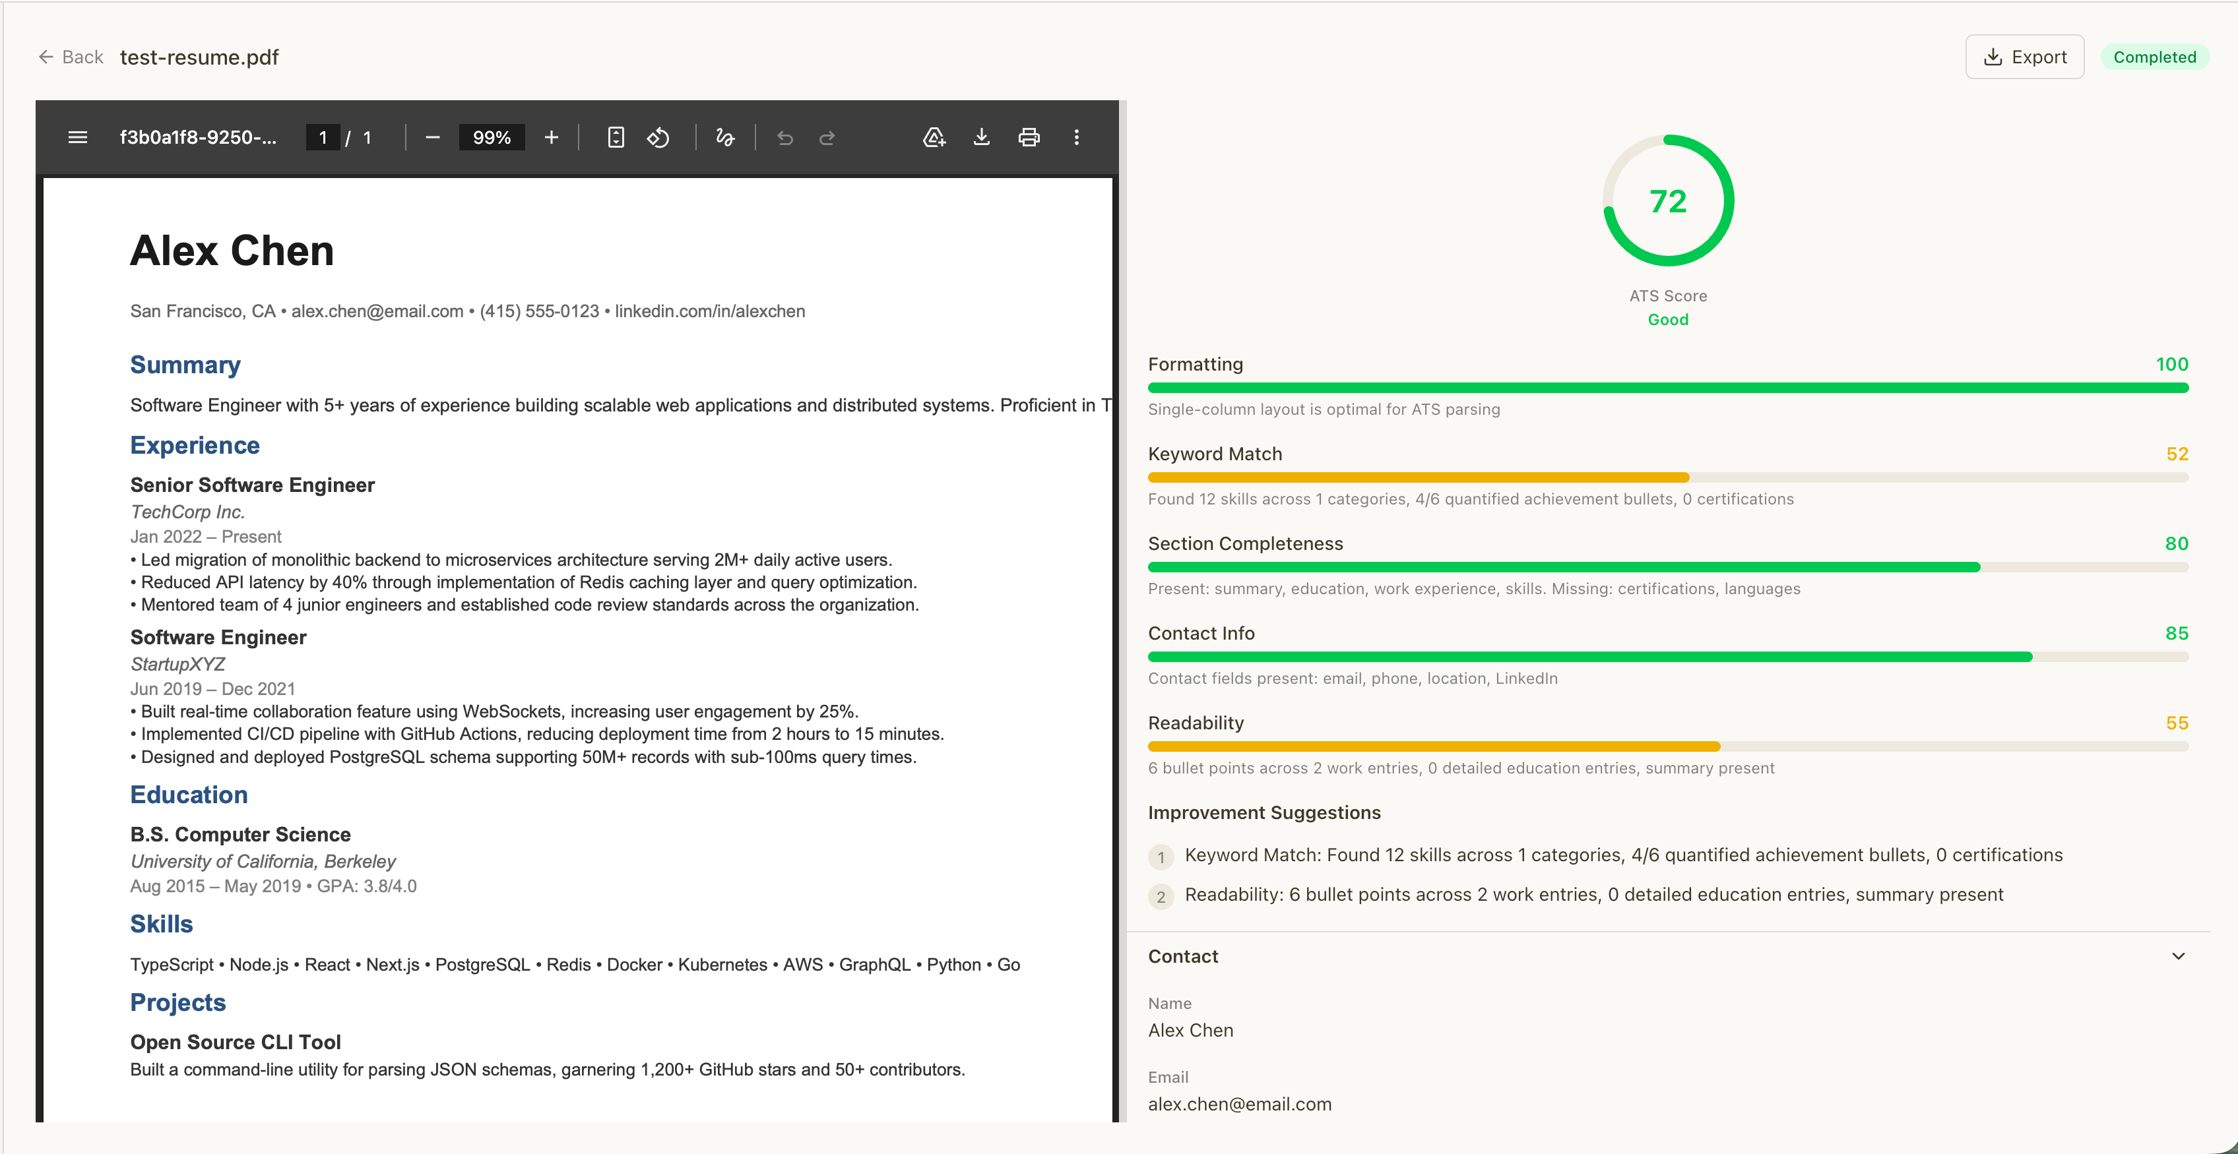
Task: Click the Education heading in resume
Action: [x=189, y=795]
